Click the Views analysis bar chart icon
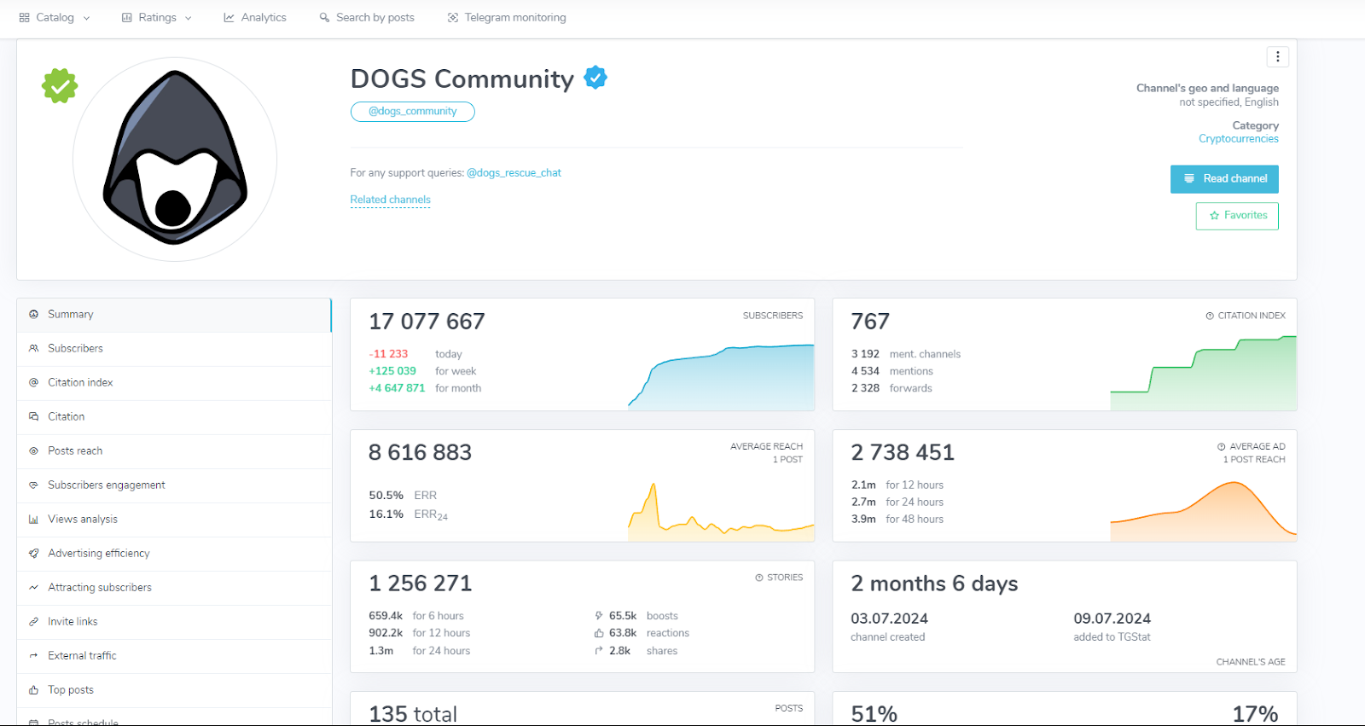The height and width of the screenshot is (726, 1365). click(34, 519)
